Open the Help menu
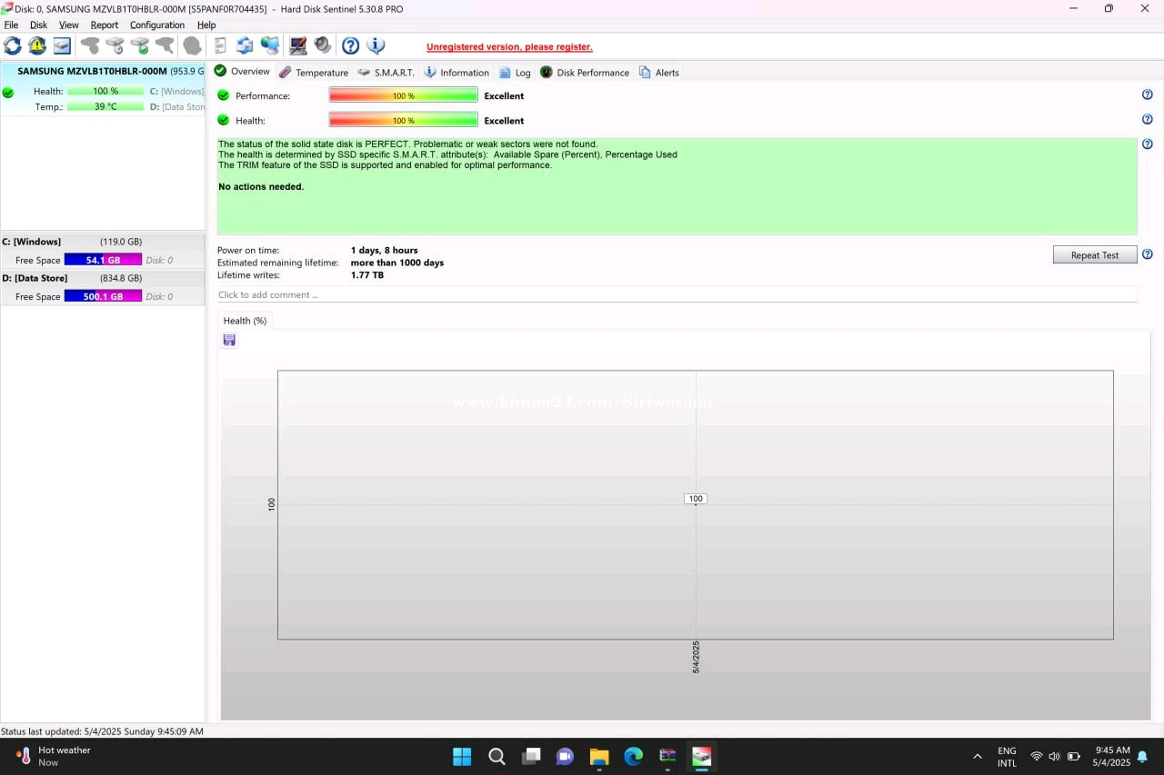The width and height of the screenshot is (1164, 775). [x=206, y=25]
